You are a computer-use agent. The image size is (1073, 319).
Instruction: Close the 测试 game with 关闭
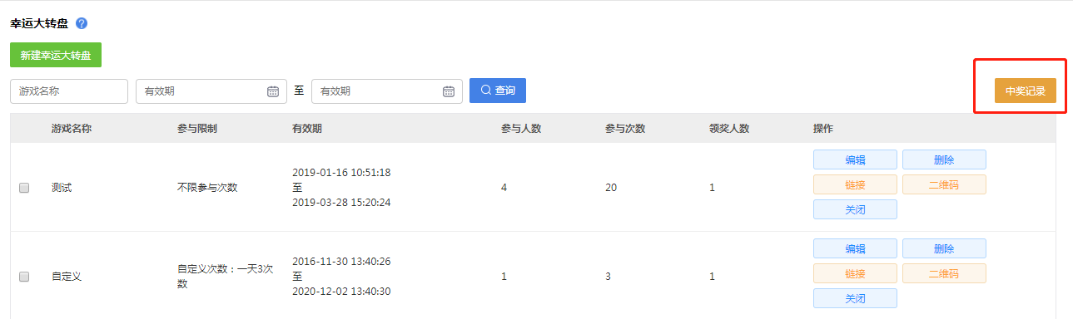[855, 209]
